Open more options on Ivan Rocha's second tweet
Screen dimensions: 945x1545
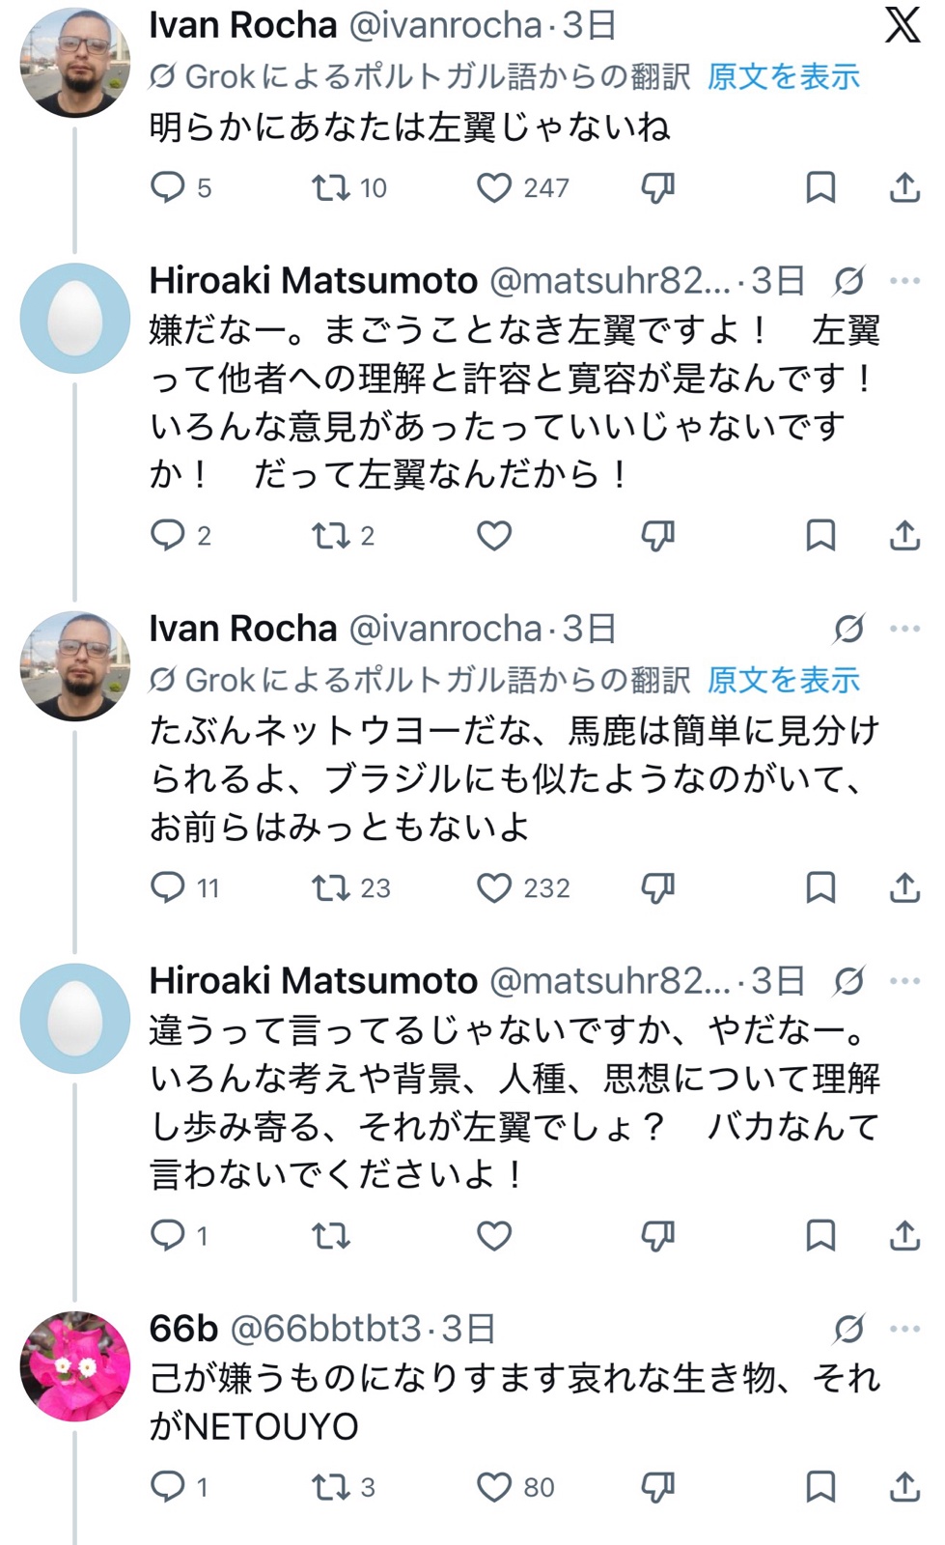(904, 629)
